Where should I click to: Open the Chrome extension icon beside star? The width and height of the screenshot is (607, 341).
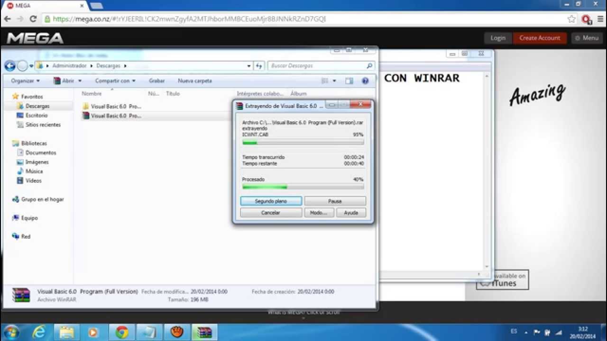coord(587,19)
